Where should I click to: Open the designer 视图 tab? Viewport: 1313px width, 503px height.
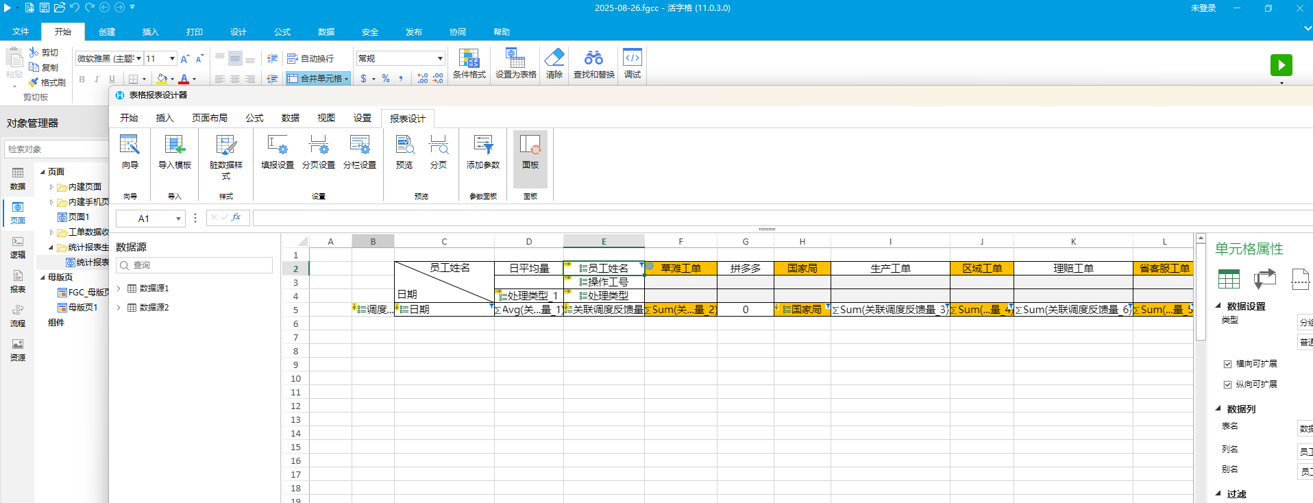[x=326, y=118]
